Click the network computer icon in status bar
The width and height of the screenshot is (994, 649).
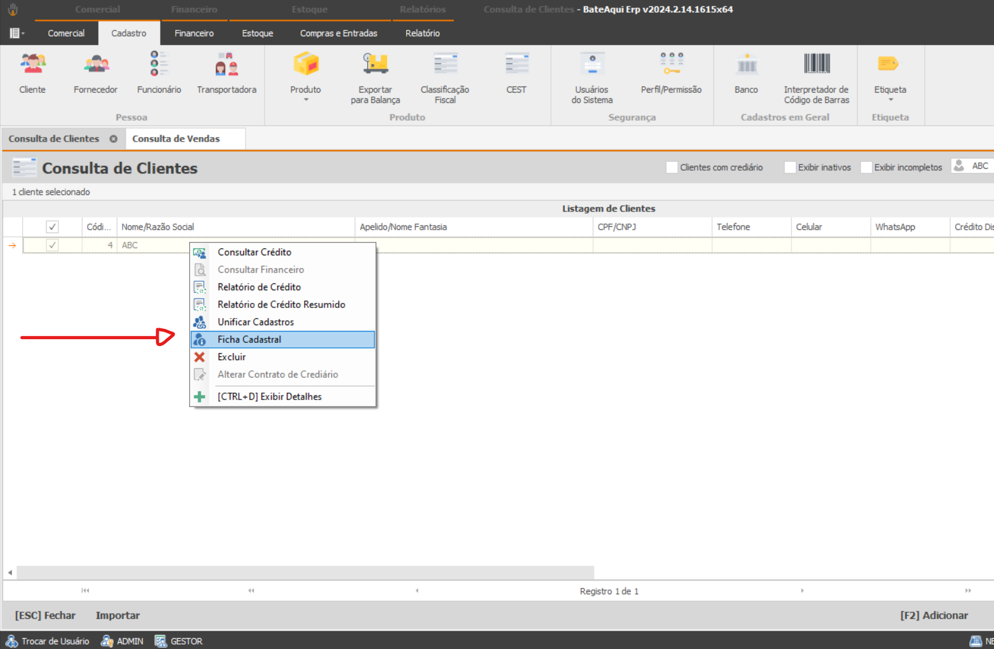tap(976, 641)
